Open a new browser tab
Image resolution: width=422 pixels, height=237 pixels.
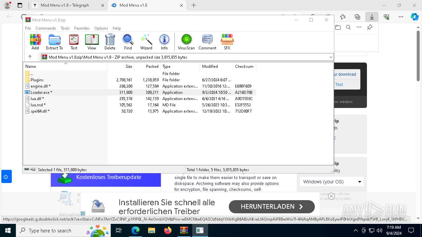coord(194,5)
